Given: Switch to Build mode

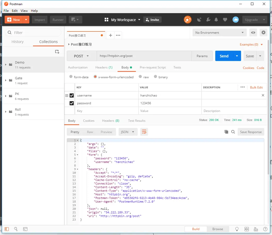Looking at the screenshot, I should tap(196, 229).
